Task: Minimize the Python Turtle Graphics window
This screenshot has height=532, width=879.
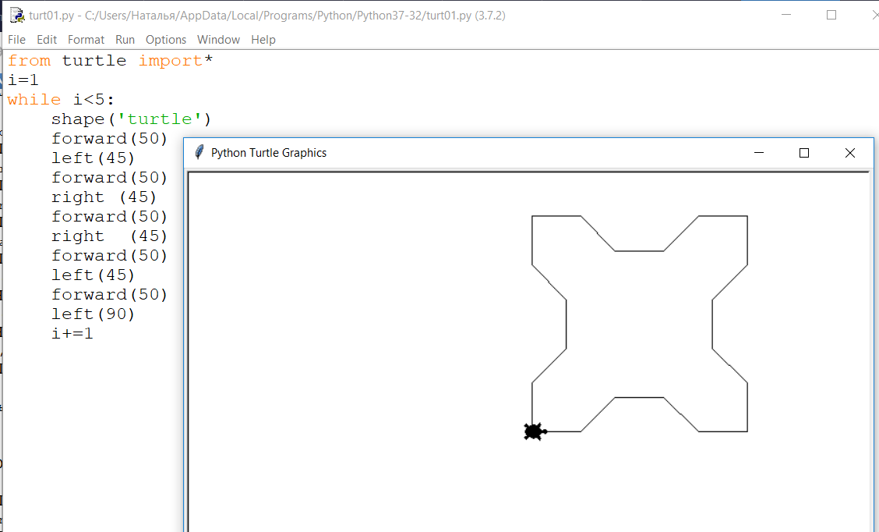Action: click(759, 153)
